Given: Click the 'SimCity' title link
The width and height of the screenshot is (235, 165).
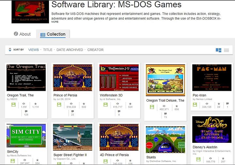Looking at the screenshot, I should pyautogui.click(x=13, y=152).
